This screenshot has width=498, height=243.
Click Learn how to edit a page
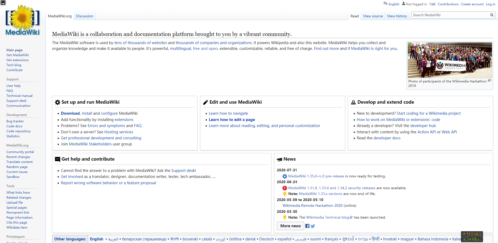coord(232,120)
